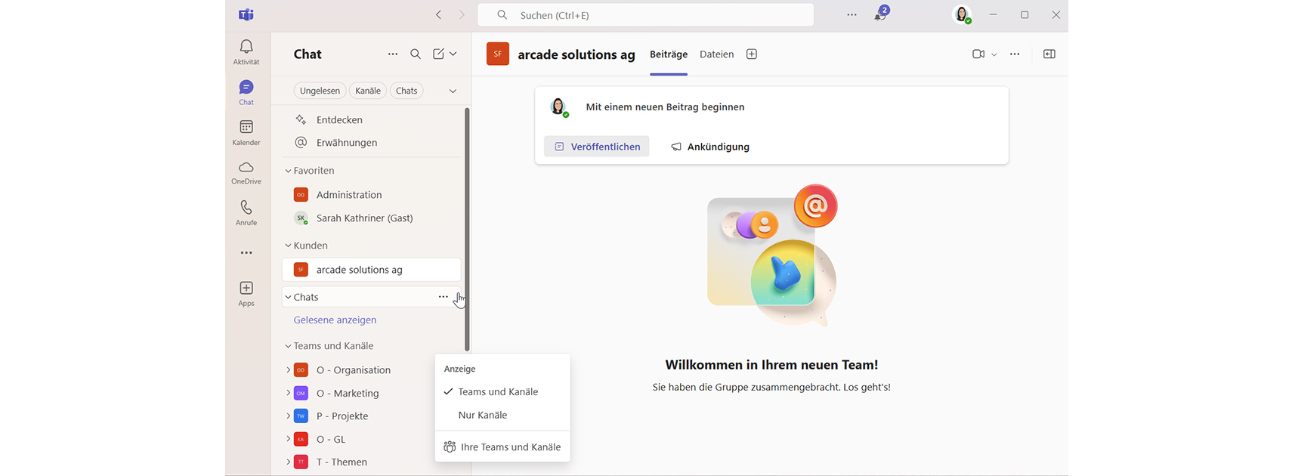Screen dimensions: 1292x476
Task: Click the Gelesene anzeigen link
Action: click(x=335, y=320)
